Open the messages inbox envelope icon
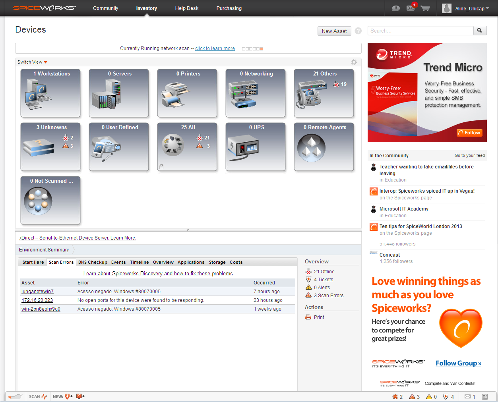 point(411,8)
